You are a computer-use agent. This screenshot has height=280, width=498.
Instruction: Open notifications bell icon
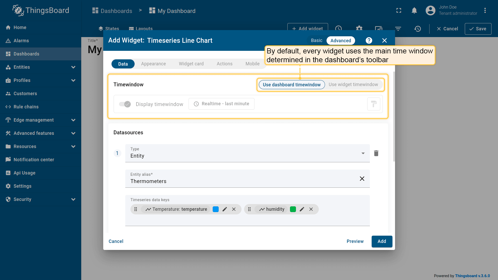click(414, 11)
